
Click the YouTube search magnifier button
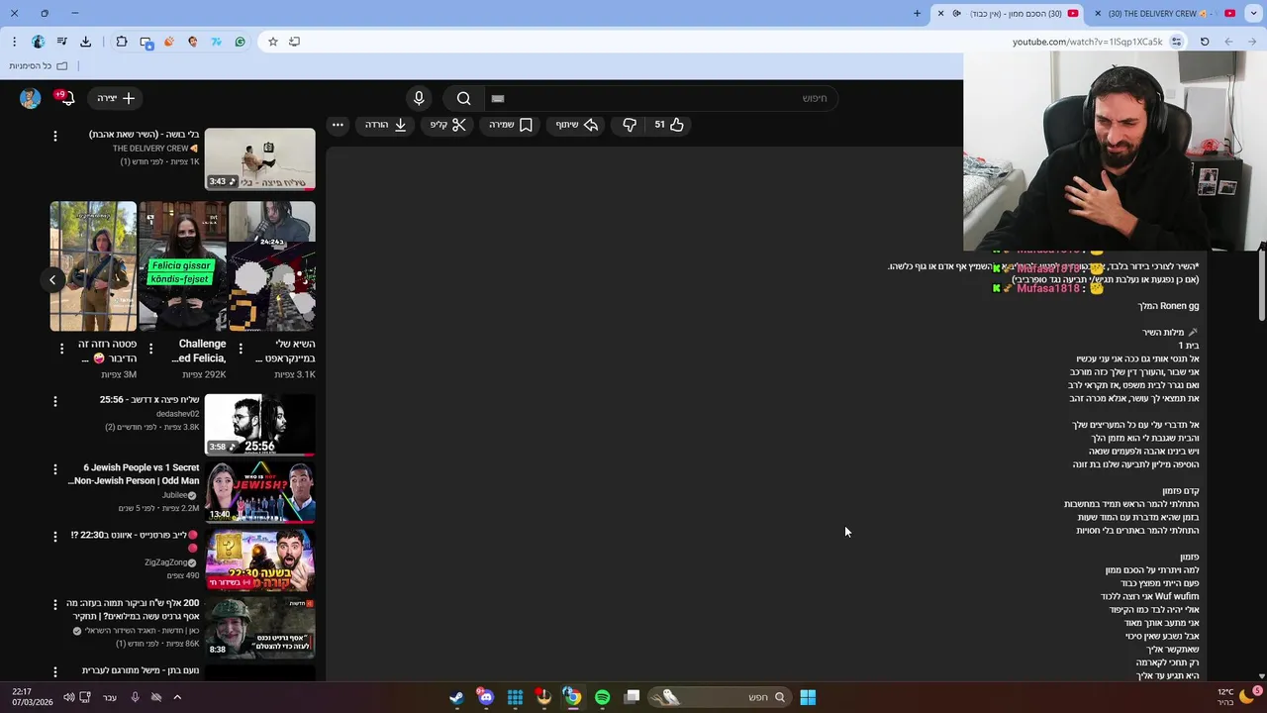pos(463,98)
